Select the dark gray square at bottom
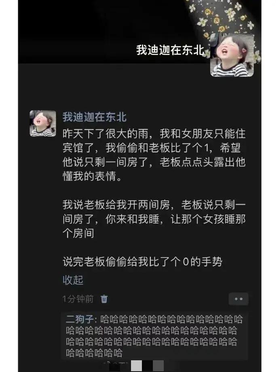Viewport: 279px width, 372px height. [158, 366]
